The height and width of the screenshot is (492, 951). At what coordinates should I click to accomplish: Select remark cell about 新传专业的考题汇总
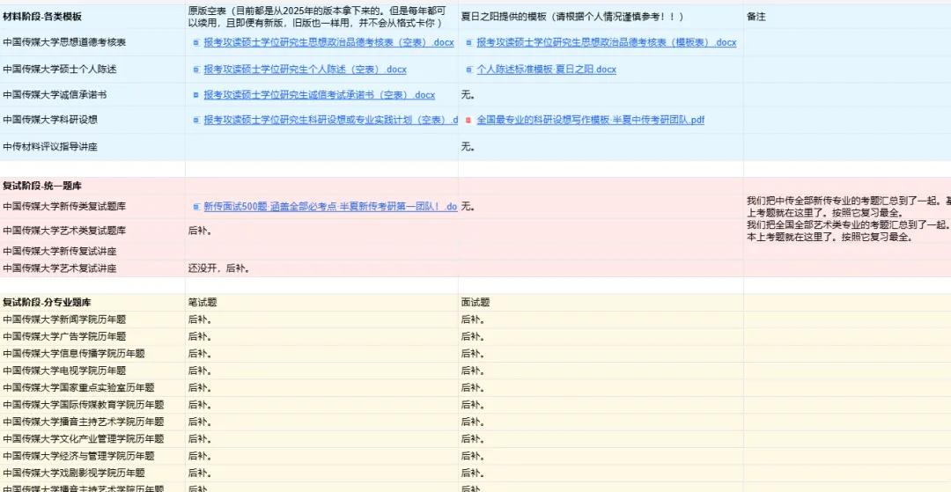pyautogui.click(x=847, y=207)
